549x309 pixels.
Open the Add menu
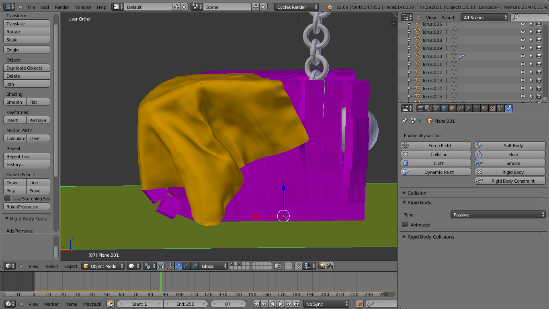pyautogui.click(x=44, y=7)
